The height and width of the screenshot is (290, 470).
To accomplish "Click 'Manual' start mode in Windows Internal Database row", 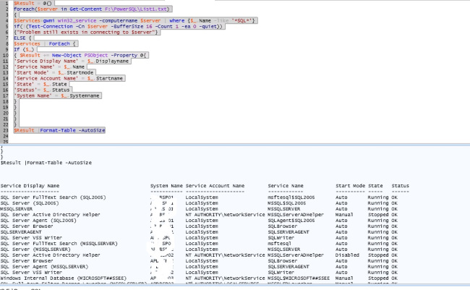I will pos(344,278).
